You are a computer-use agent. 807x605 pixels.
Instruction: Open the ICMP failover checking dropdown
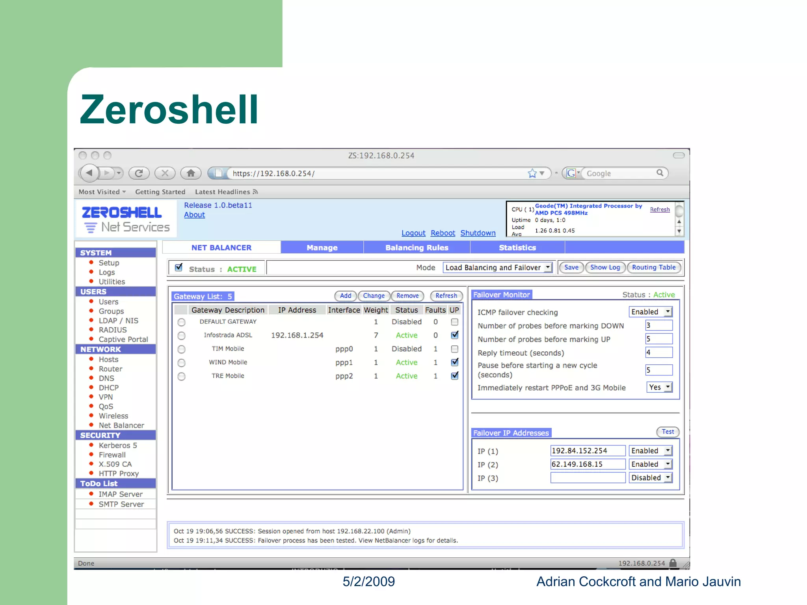(x=651, y=312)
